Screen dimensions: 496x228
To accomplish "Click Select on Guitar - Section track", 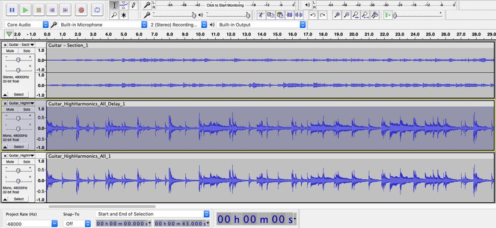I will click(x=19, y=94).
